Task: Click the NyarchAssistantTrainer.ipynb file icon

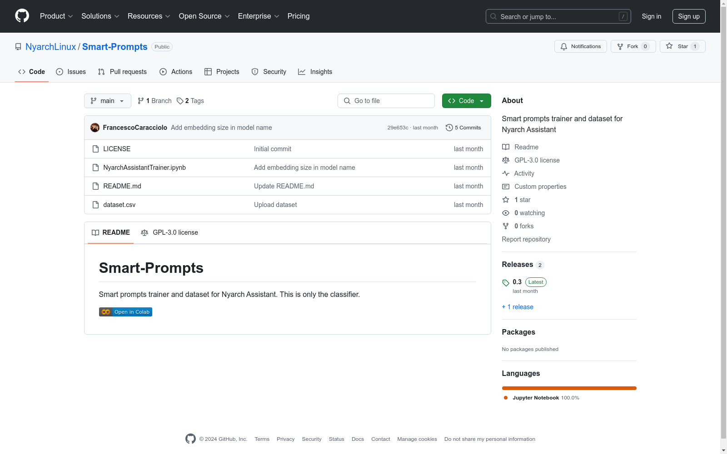Action: click(95, 168)
